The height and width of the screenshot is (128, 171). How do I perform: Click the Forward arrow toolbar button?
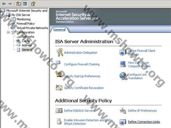pyautogui.click(x=10, y=4)
